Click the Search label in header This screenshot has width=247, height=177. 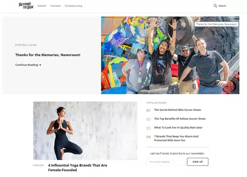(x=222, y=6)
